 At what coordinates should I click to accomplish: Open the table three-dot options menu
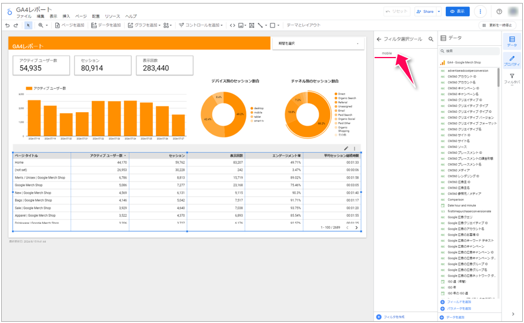355,149
